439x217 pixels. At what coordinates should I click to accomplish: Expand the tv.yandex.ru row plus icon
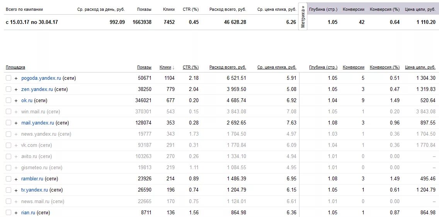point(16,190)
